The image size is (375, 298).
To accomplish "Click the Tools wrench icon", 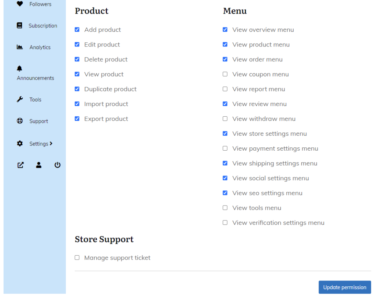I will (x=20, y=99).
